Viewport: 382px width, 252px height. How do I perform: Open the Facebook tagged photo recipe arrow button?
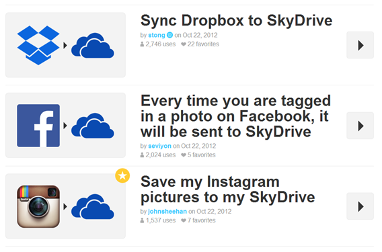360,126
